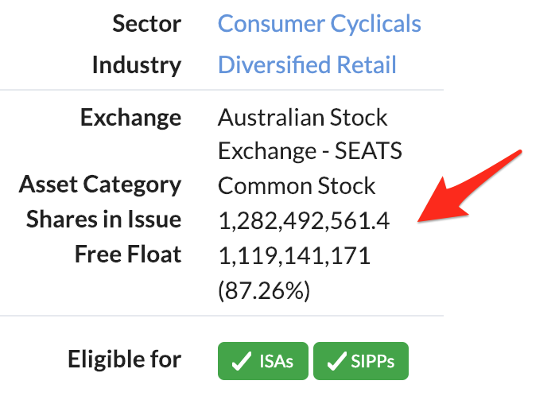Click the Exchange label

[130, 118]
